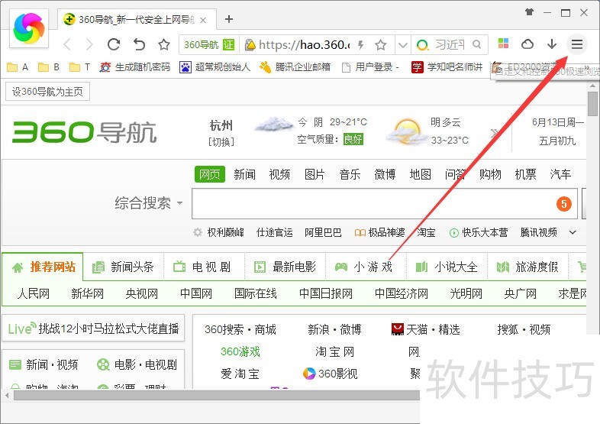Click the lock icon in address bar

pos(250,45)
